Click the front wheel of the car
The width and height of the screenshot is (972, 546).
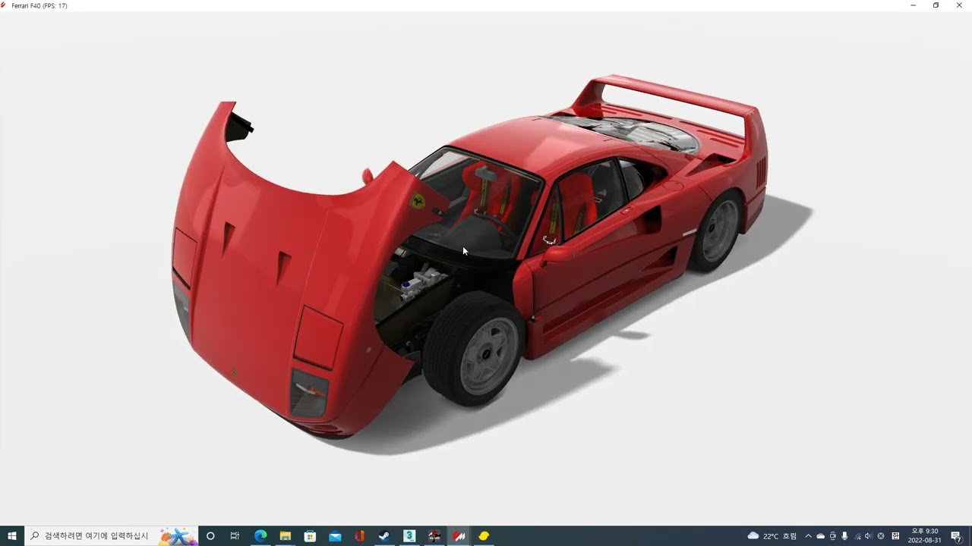point(475,350)
